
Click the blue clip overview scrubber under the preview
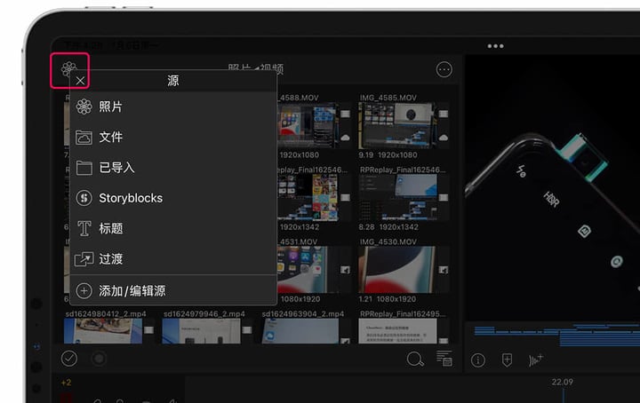click(557, 335)
